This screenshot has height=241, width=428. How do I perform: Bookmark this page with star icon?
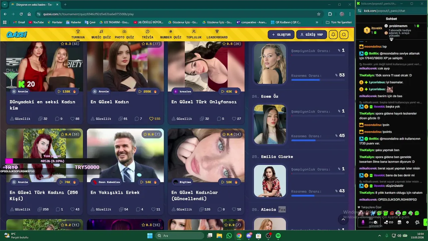tap(319, 14)
